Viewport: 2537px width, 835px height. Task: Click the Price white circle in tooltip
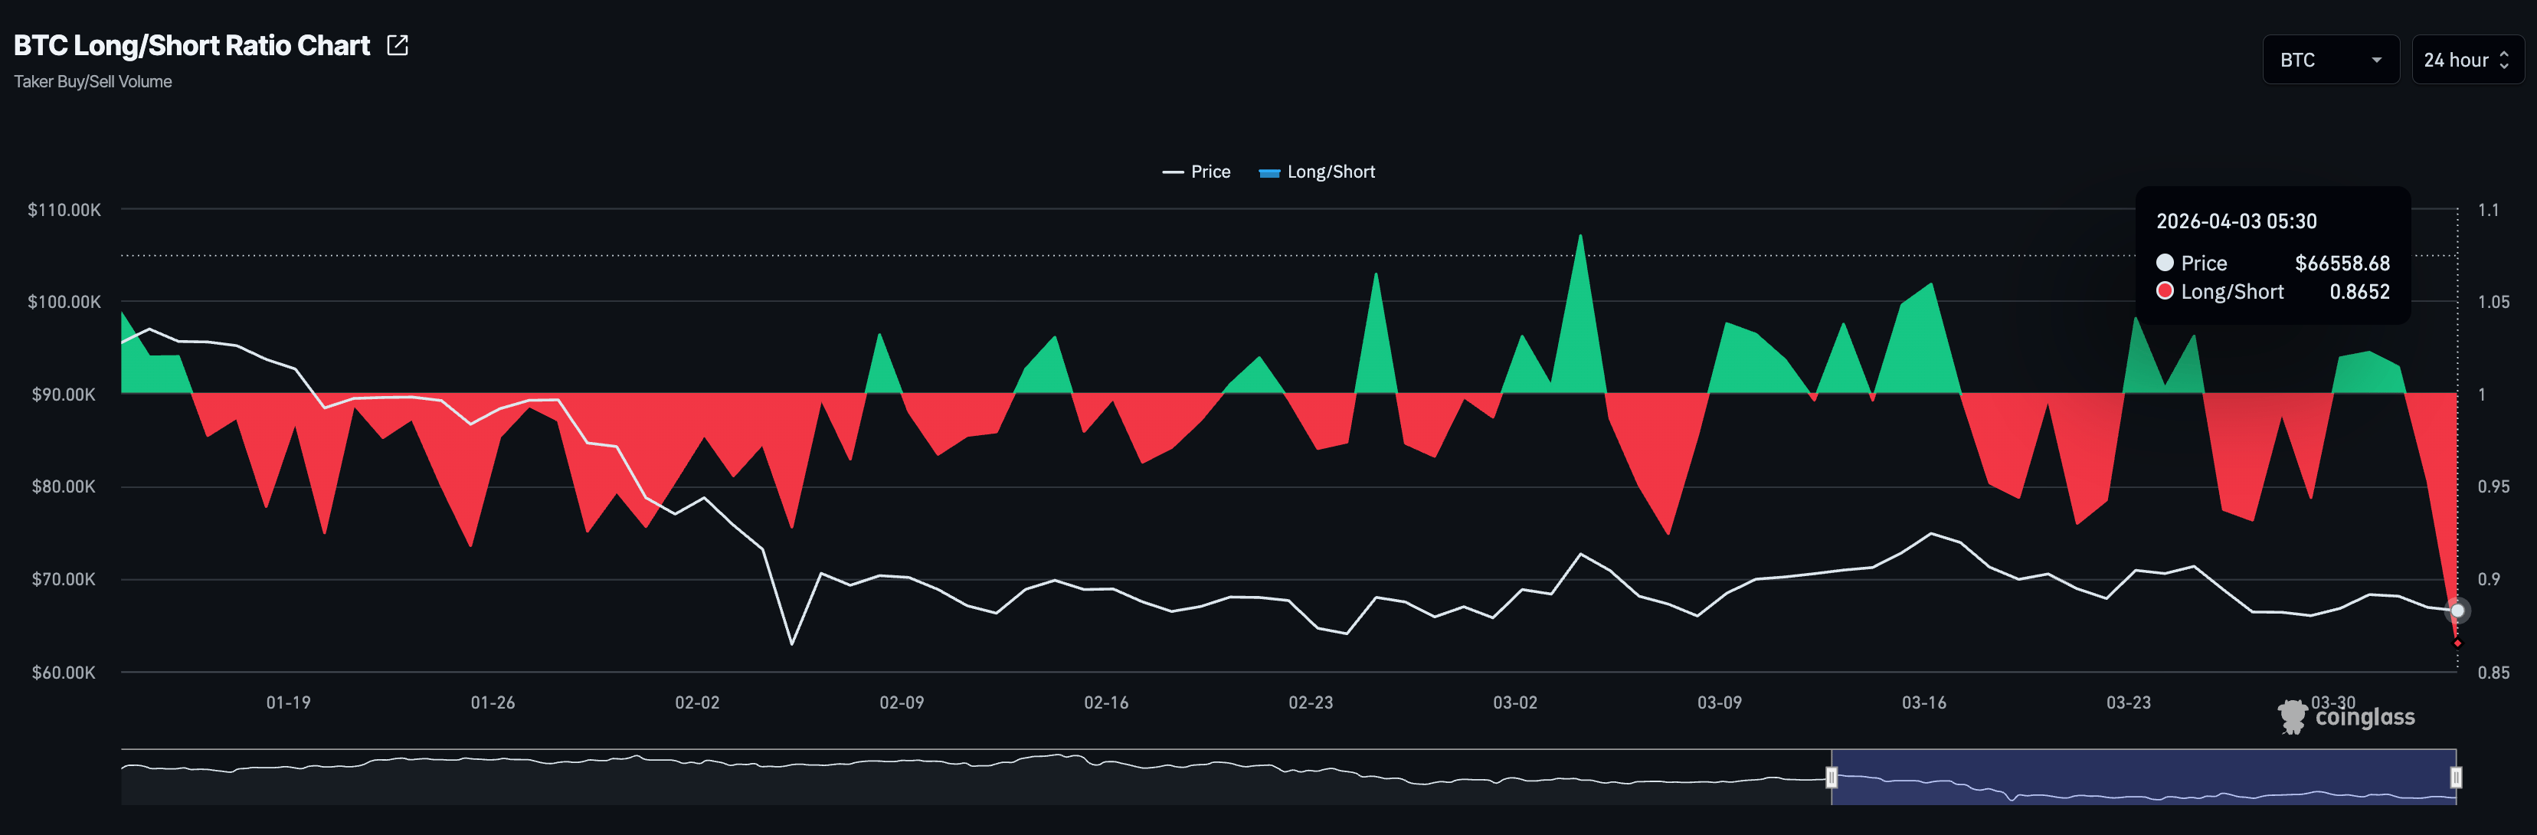pyautogui.click(x=2165, y=263)
